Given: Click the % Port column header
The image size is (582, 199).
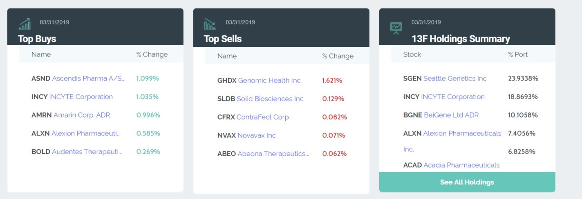Looking at the screenshot, I should 518,54.
